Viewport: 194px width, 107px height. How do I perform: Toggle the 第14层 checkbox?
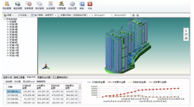point(11,55)
